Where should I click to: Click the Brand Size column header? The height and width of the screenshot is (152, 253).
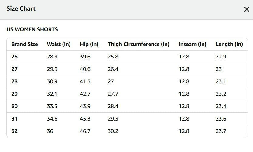[25, 44]
